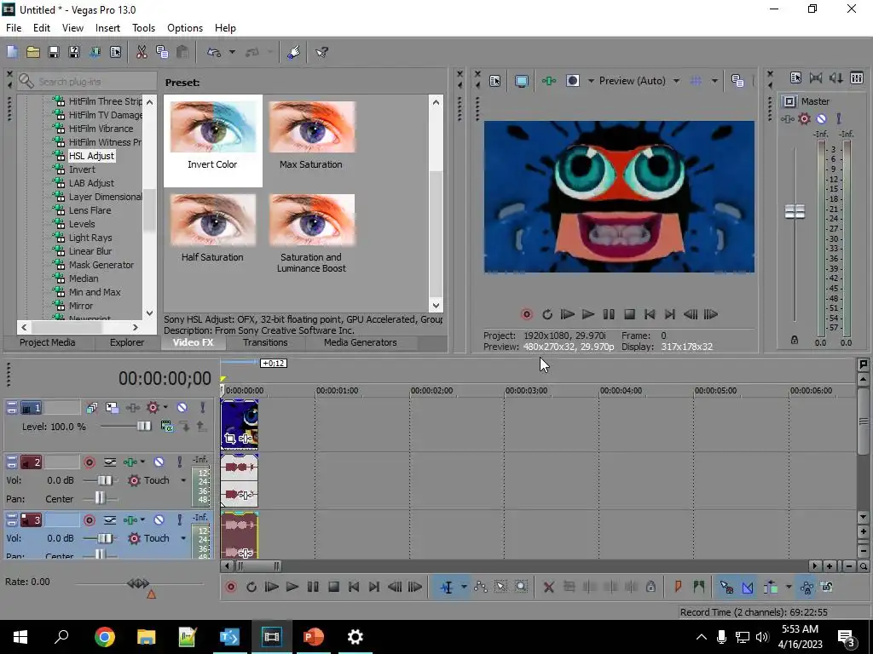
Task: Click the Master volume fader
Action: 795,212
